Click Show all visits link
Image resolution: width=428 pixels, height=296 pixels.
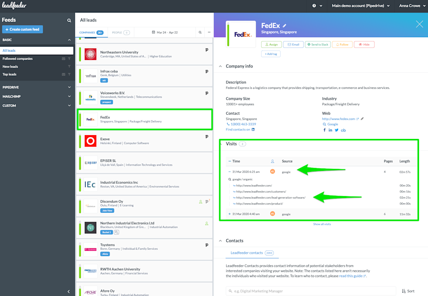(322, 224)
